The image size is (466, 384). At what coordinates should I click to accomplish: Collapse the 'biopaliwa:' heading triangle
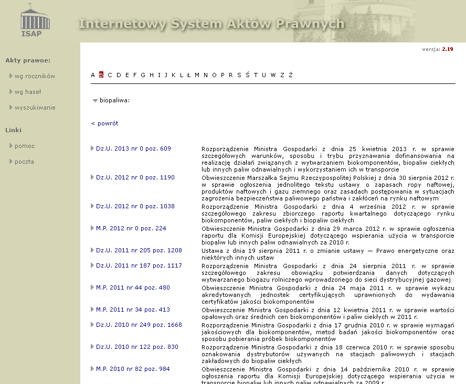pyautogui.click(x=95, y=101)
